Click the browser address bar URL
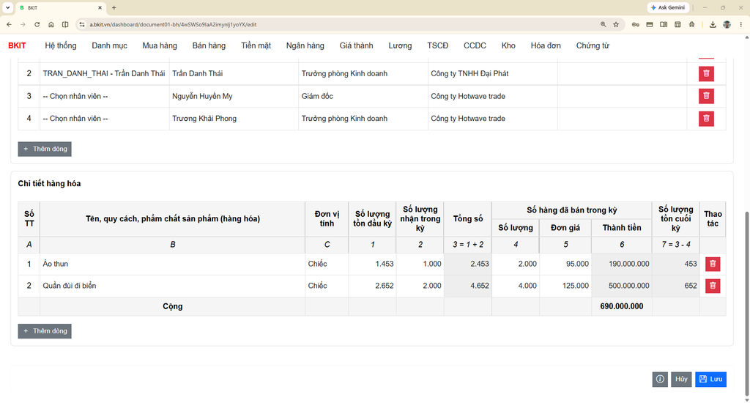 (173, 24)
